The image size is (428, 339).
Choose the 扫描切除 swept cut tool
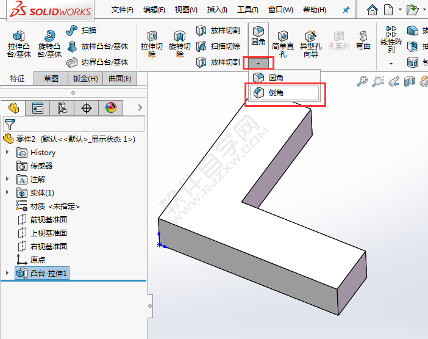click(218, 46)
